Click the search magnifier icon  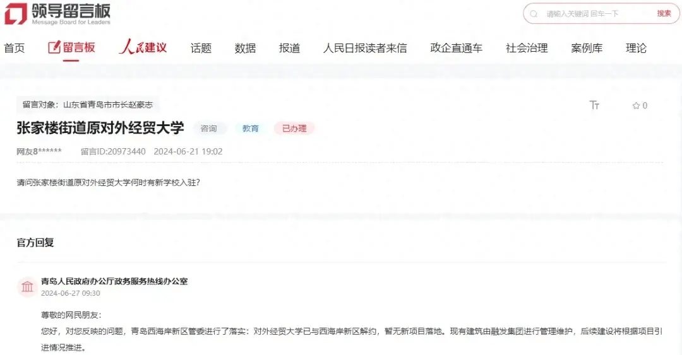534,14
